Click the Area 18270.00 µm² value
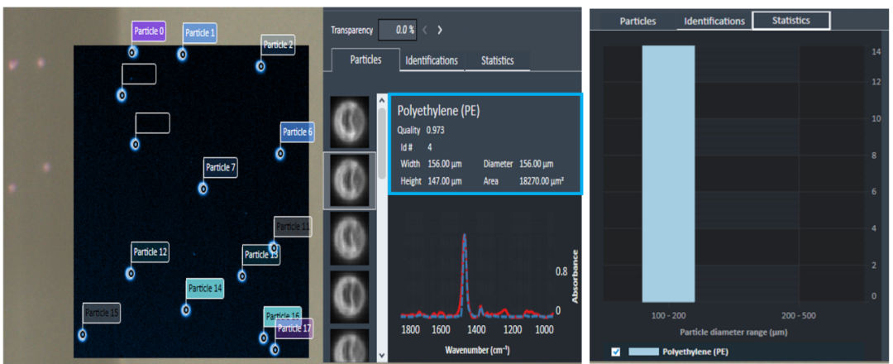893x364 pixels. 542,182
